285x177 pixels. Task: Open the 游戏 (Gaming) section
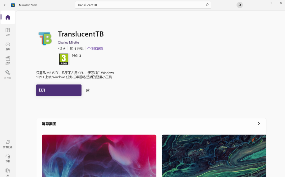pyautogui.click(x=8, y=46)
